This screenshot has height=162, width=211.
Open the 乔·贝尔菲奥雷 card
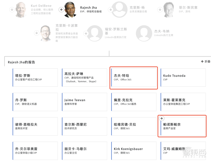tap(35, 151)
